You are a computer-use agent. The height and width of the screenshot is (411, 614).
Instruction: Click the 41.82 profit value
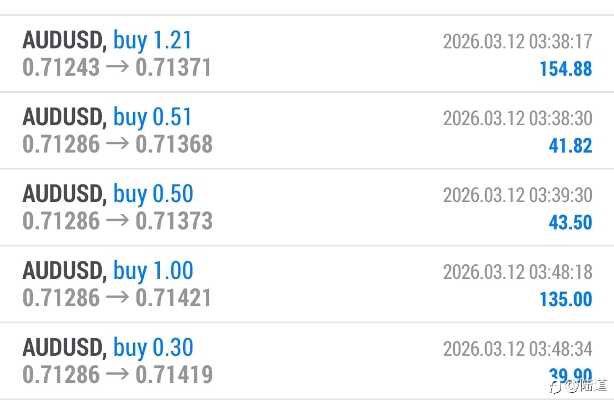tap(570, 146)
